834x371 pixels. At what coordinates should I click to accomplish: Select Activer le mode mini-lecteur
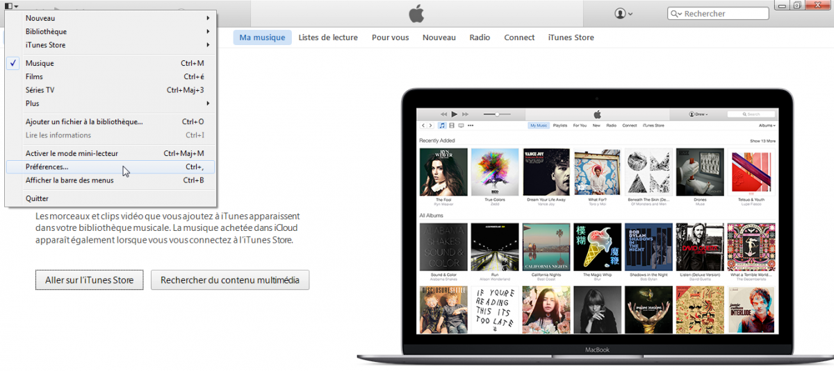111,153
